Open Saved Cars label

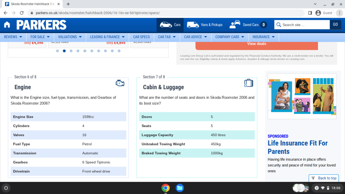pyautogui.click(x=250, y=25)
